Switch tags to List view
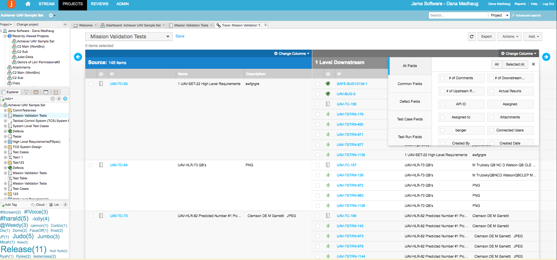 (54, 205)
